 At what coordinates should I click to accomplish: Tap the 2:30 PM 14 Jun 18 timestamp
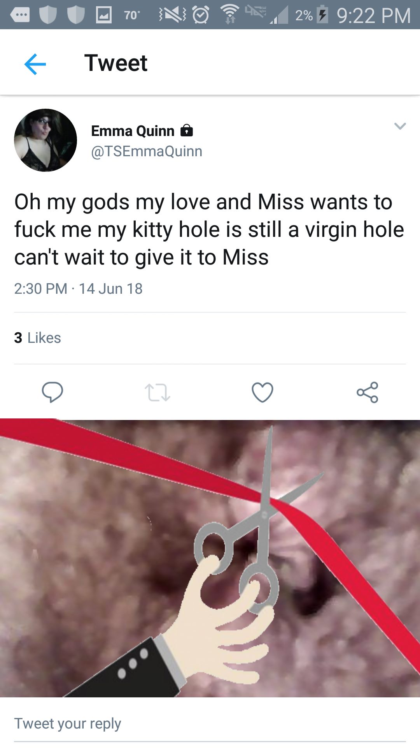click(x=78, y=289)
